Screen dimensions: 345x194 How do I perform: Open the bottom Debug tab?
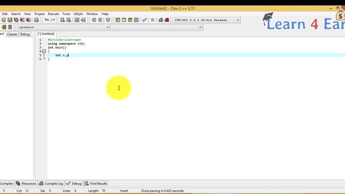(74, 183)
